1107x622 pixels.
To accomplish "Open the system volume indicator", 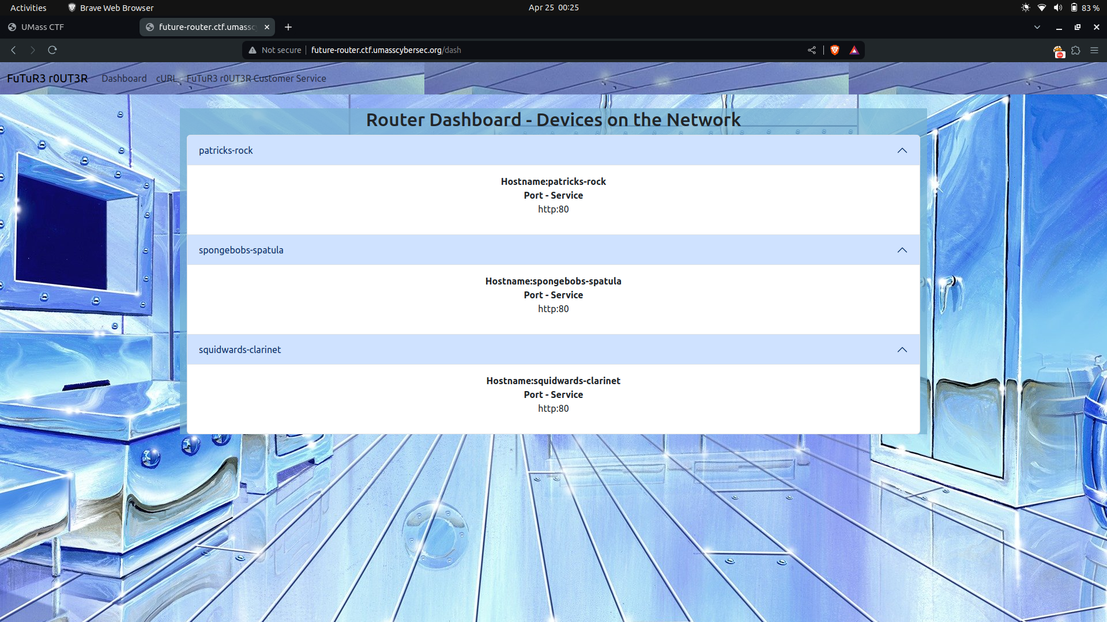I will pyautogui.click(x=1057, y=7).
